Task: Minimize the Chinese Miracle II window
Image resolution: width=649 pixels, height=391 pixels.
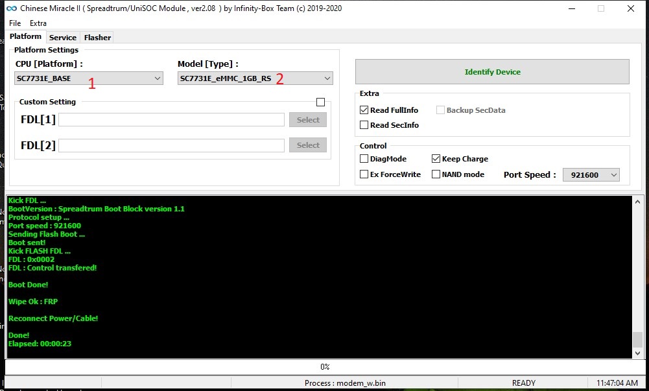Action: (572, 8)
